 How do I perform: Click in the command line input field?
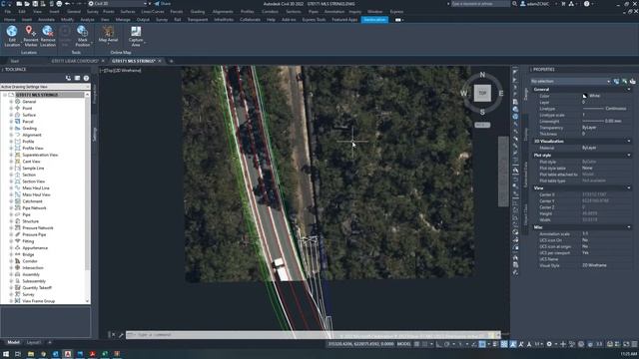(x=313, y=335)
